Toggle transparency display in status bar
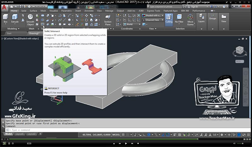Image resolution: width=252 pixels, height=147 pixels. pyautogui.click(x=180, y=135)
